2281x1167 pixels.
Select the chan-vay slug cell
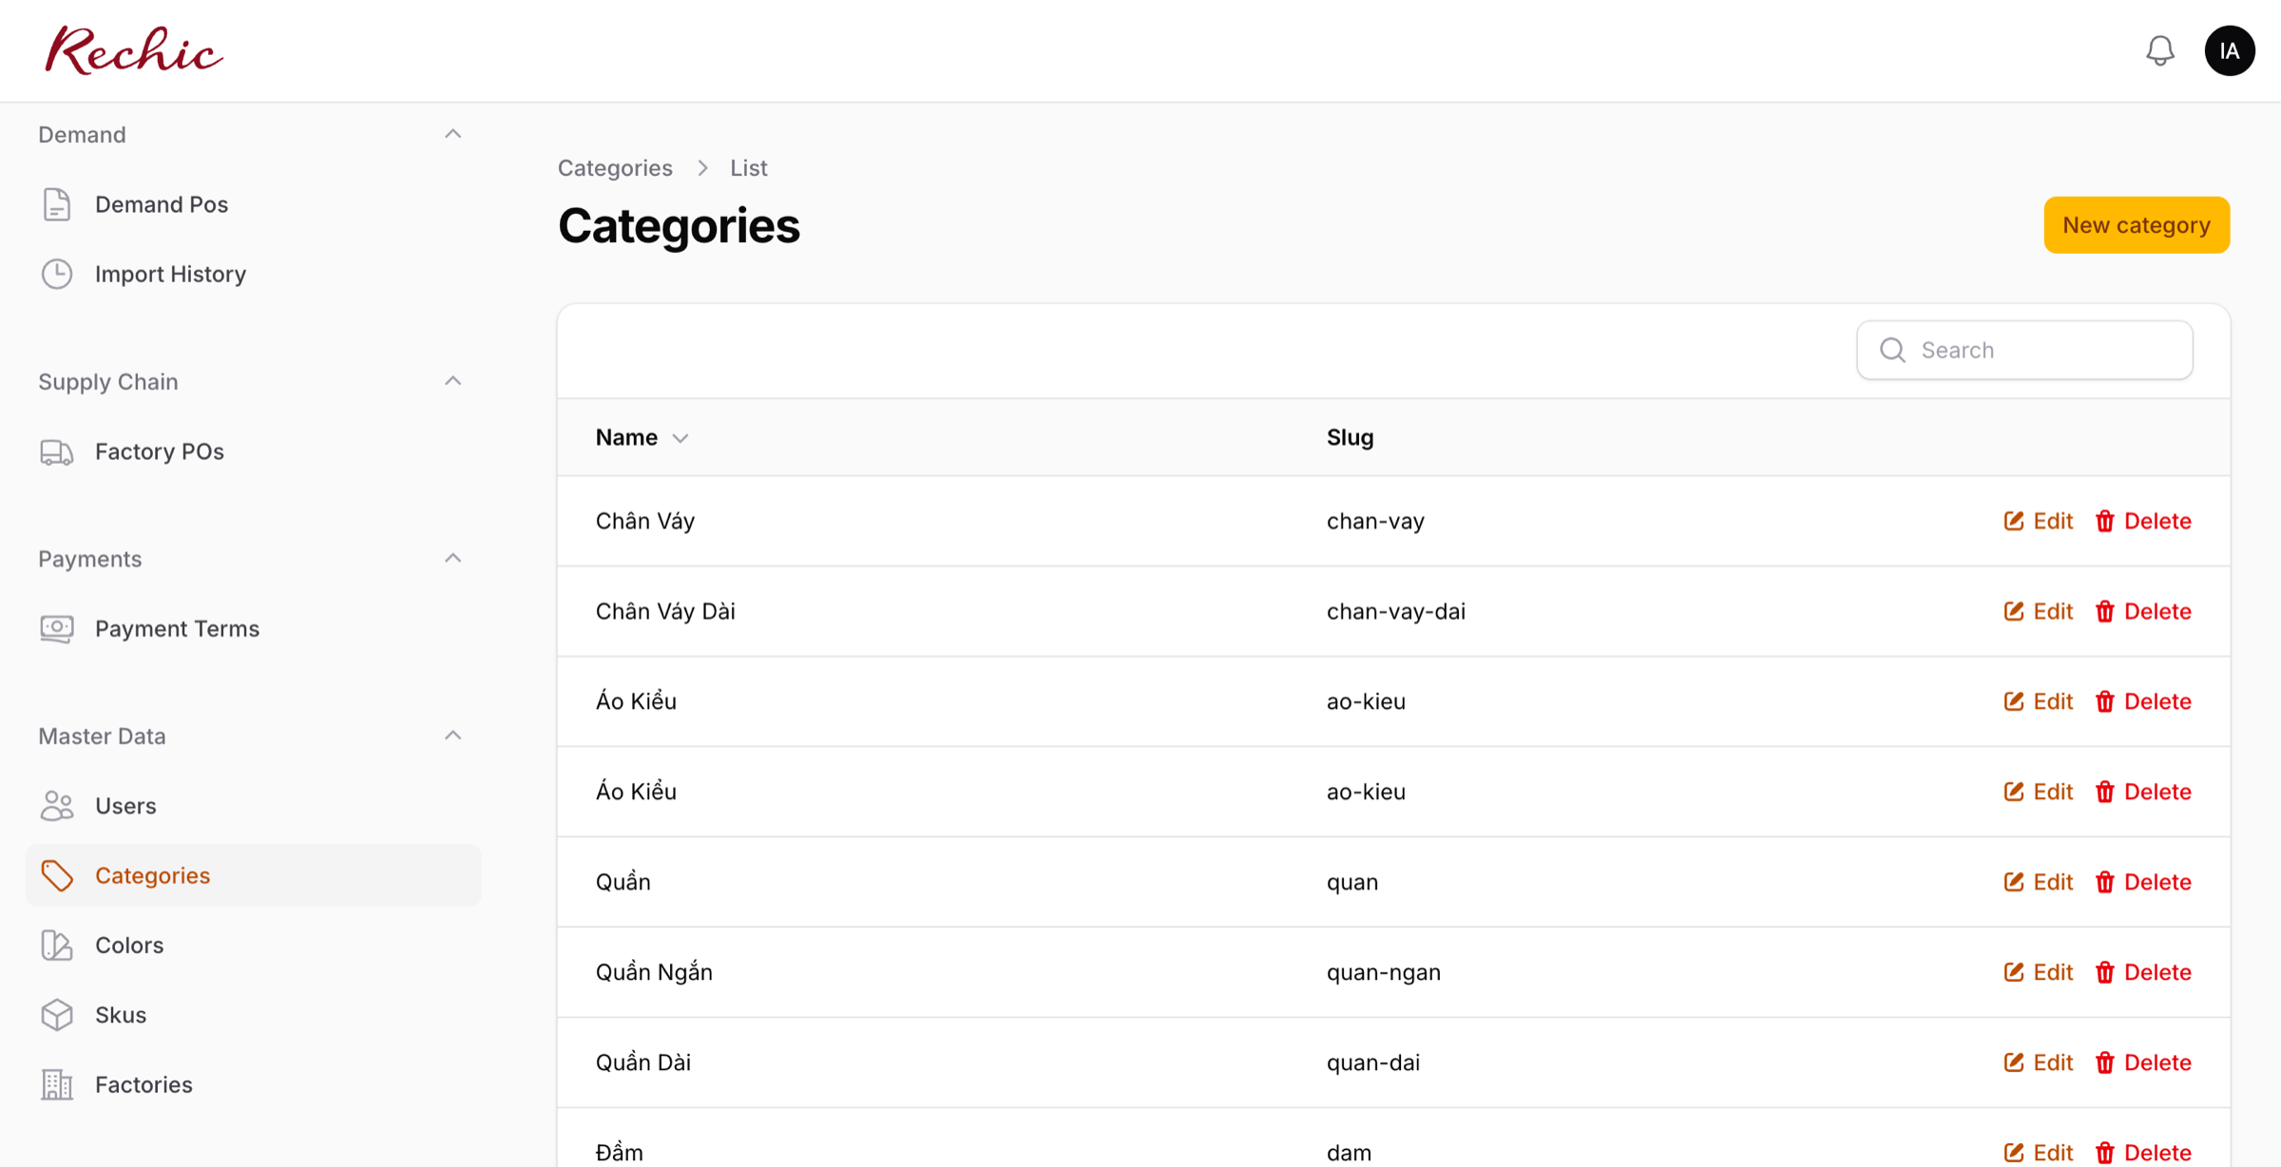tap(1375, 521)
